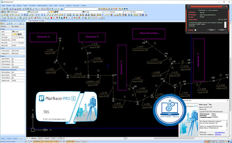The width and height of the screenshot is (232, 143).
Task: Click the green circle icon in bottom toolbar
Action: (89, 18)
